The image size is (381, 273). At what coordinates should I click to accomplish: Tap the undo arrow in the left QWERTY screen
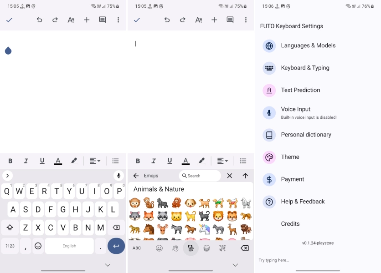tap(39, 20)
